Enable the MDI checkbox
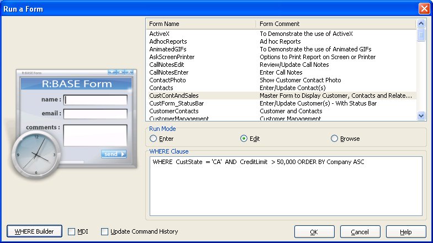 pyautogui.click(x=72, y=232)
